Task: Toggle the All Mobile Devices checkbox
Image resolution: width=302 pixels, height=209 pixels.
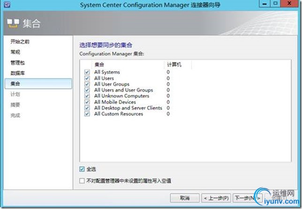Action: (87, 102)
